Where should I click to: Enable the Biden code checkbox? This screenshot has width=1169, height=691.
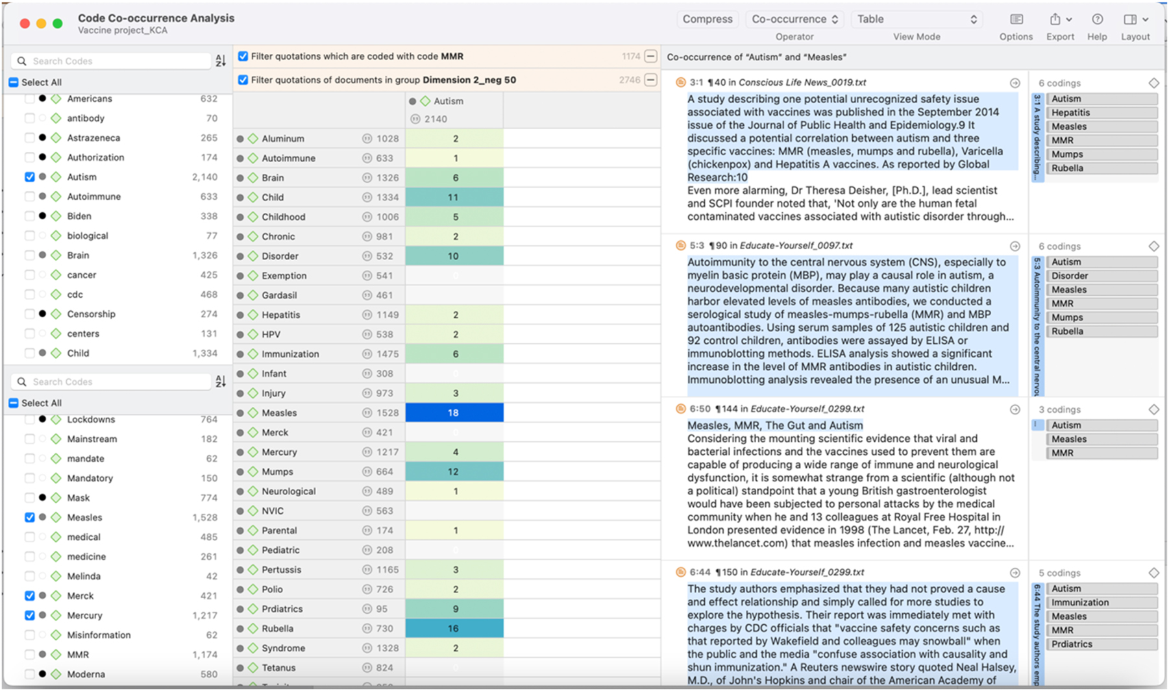tap(29, 215)
